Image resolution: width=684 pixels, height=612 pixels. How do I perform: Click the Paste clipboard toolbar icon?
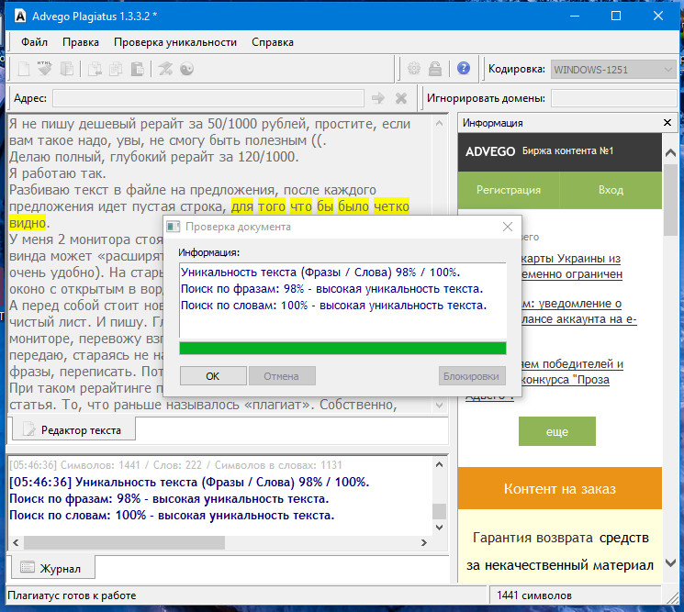(137, 69)
